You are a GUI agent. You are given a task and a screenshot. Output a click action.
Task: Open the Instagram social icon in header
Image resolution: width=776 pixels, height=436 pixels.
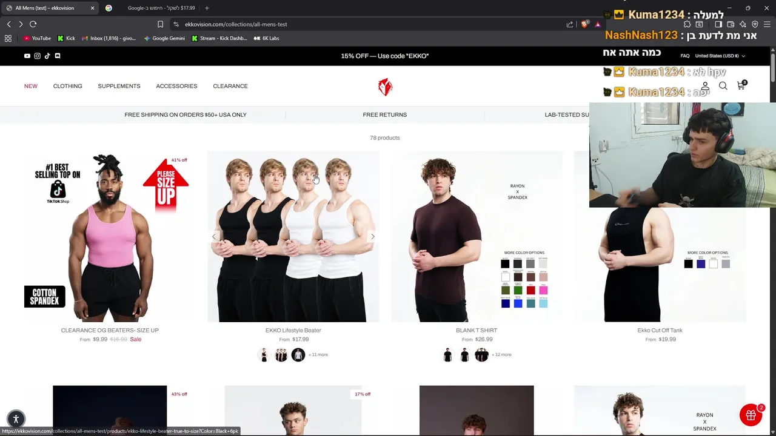37,56
